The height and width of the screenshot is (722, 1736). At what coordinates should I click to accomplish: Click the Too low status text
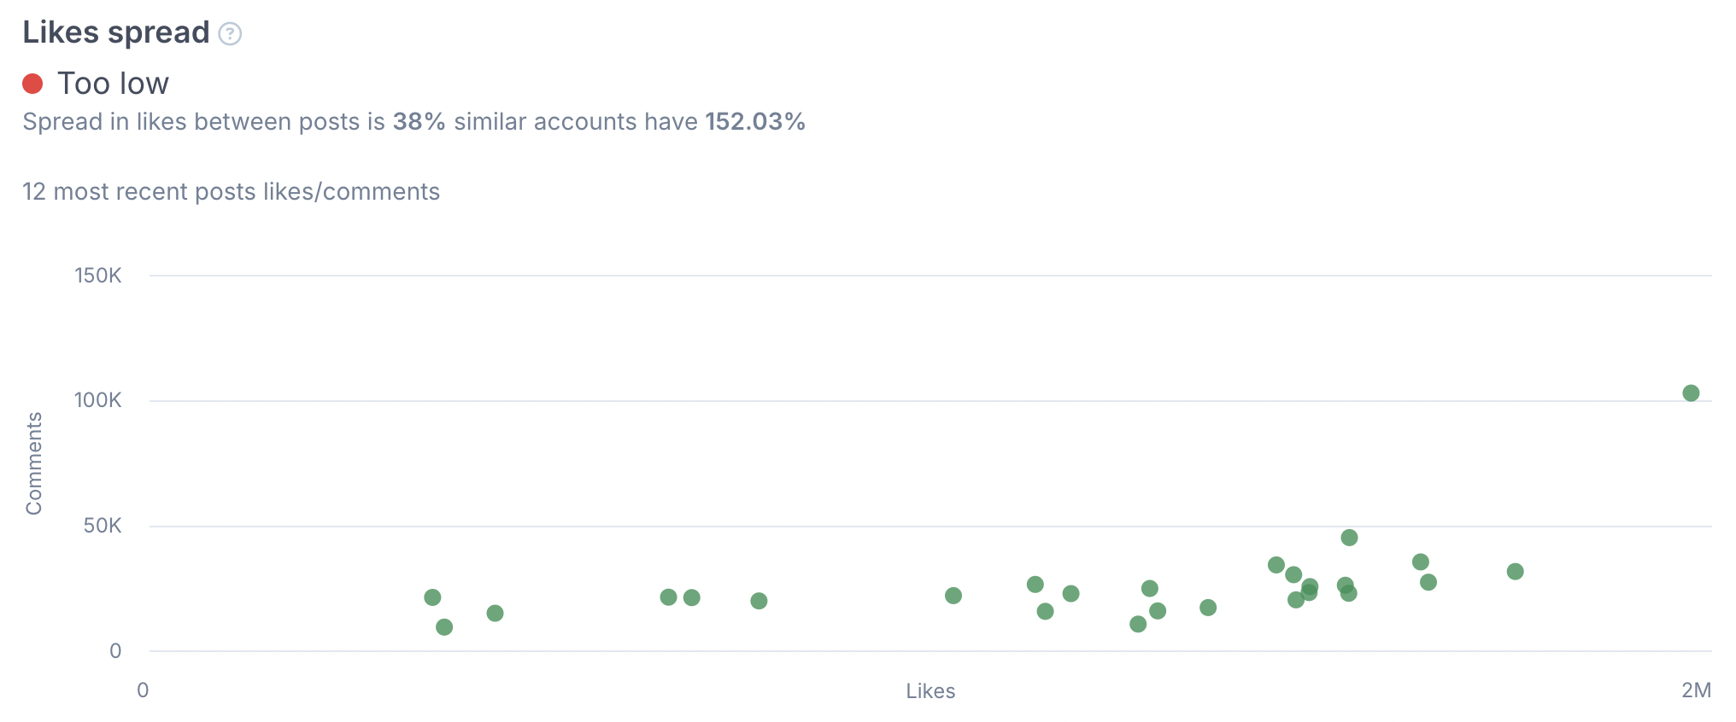113,84
